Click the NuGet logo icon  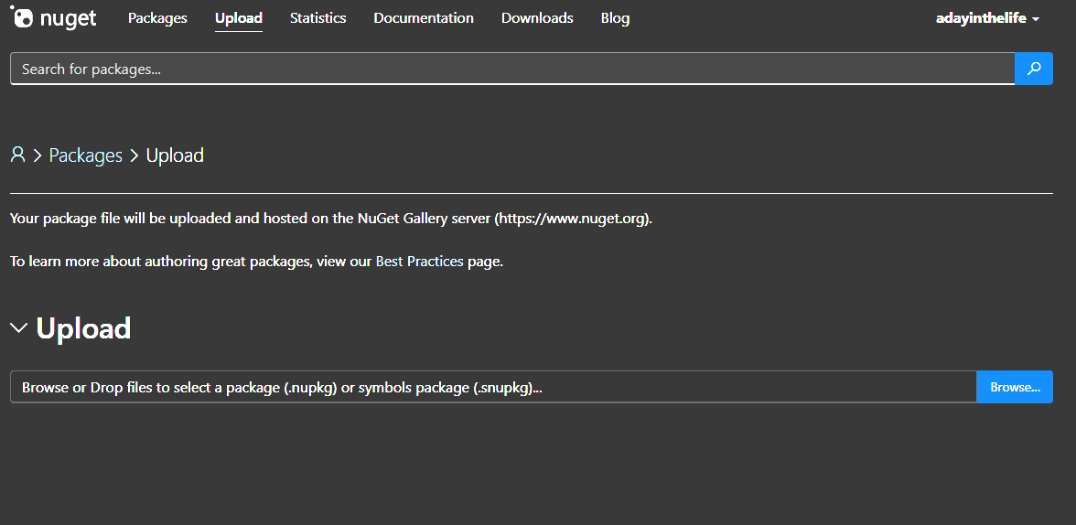(22, 17)
